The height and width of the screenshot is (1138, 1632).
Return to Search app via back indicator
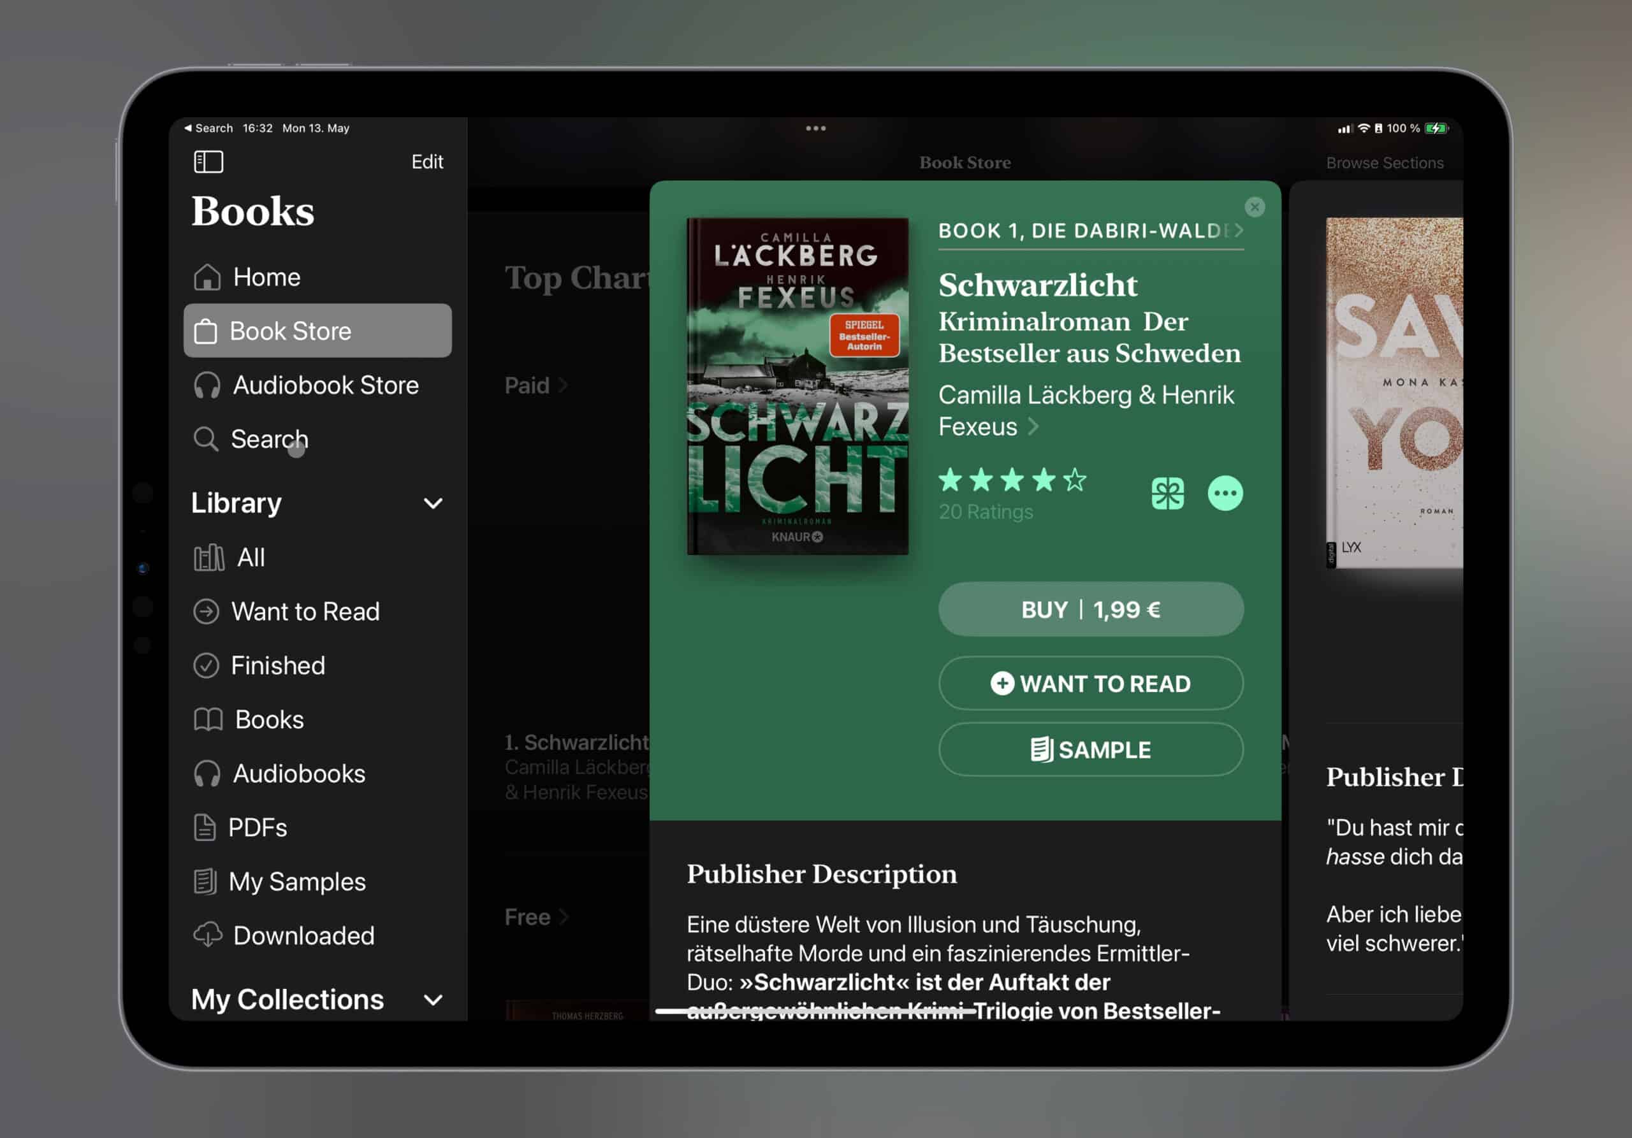208,128
